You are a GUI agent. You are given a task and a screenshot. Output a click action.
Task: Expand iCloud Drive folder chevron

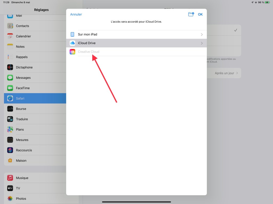pos(202,43)
